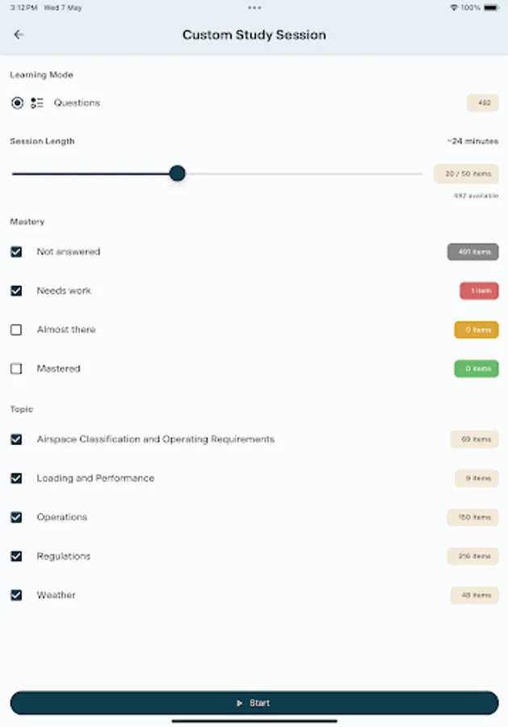
Task: Click the Questions list icon
Action: click(36, 103)
